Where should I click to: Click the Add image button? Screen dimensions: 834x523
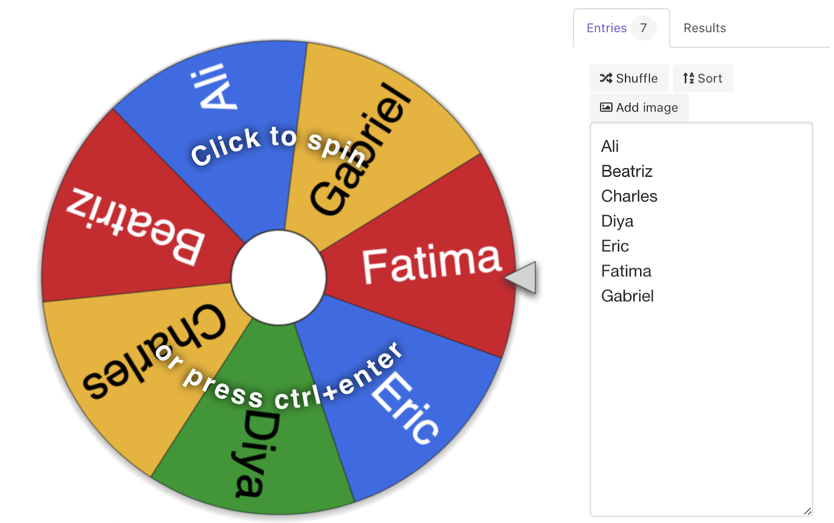click(x=639, y=107)
